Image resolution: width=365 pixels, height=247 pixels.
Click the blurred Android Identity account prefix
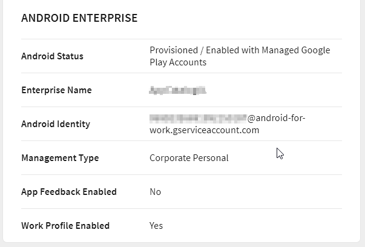[x=198, y=118]
